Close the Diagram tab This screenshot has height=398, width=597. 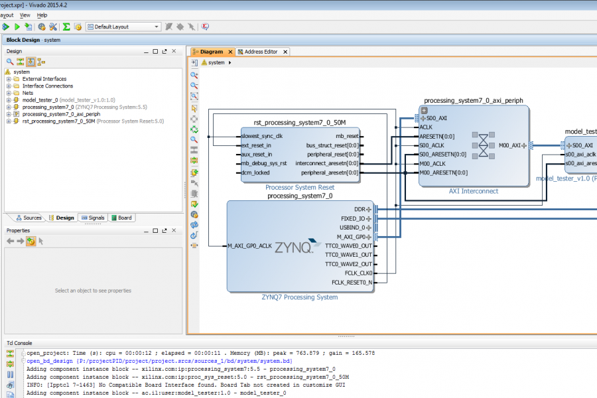(x=230, y=52)
